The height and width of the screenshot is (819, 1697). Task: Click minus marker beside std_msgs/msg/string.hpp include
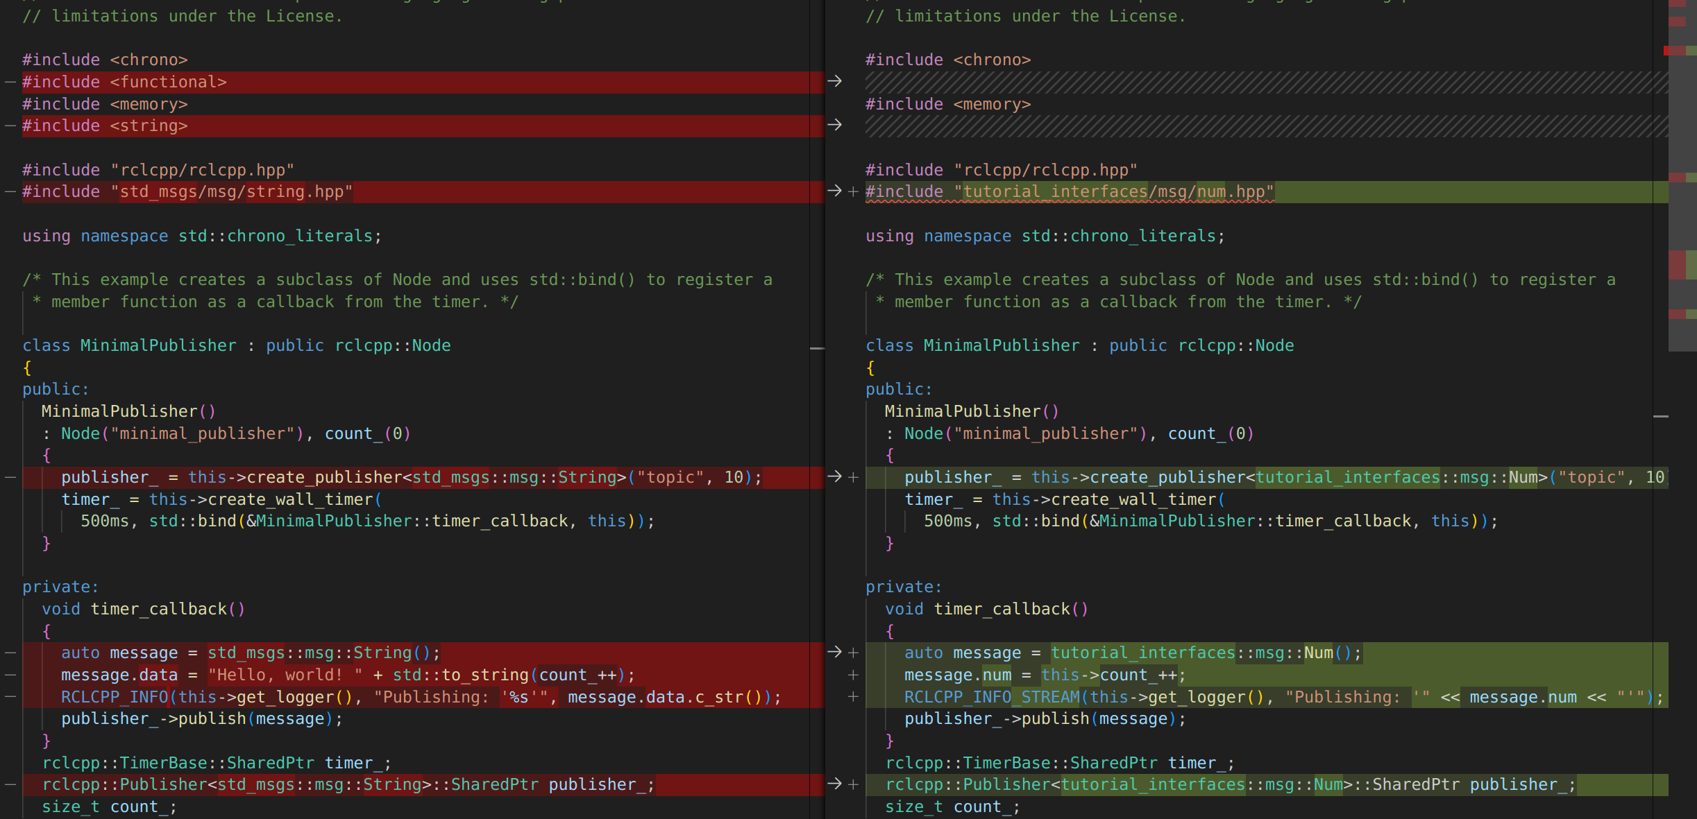tap(10, 191)
